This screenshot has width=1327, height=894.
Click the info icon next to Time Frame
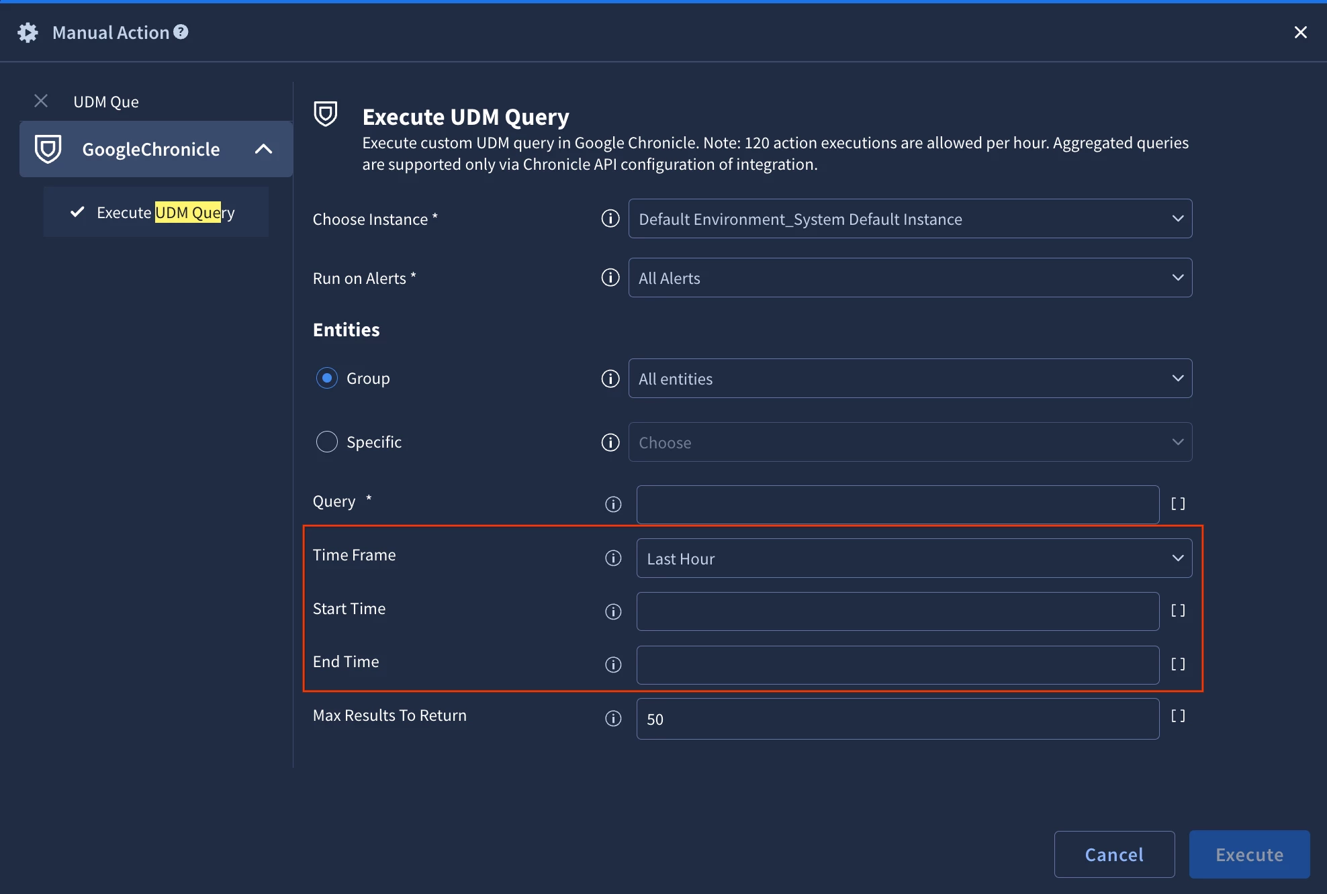(612, 558)
